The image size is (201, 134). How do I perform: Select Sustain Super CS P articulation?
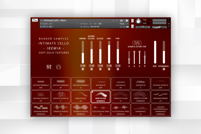coord(61,97)
